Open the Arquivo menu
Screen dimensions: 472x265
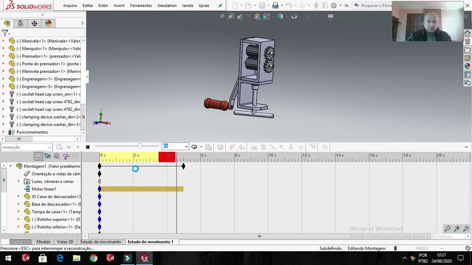coord(70,6)
